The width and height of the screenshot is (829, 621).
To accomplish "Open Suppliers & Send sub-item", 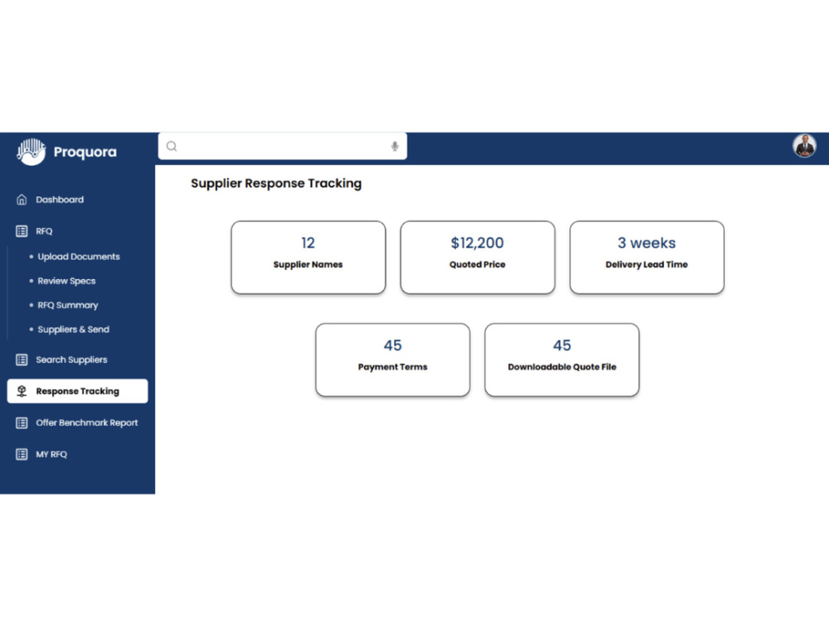I will click(74, 330).
